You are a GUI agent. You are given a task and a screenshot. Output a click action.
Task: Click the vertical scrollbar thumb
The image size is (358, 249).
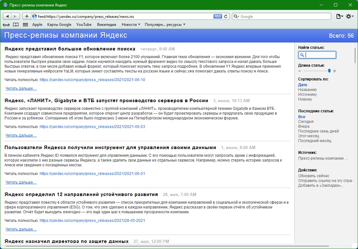355,56
